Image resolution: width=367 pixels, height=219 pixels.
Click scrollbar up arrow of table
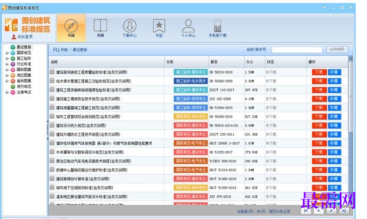[350, 58]
